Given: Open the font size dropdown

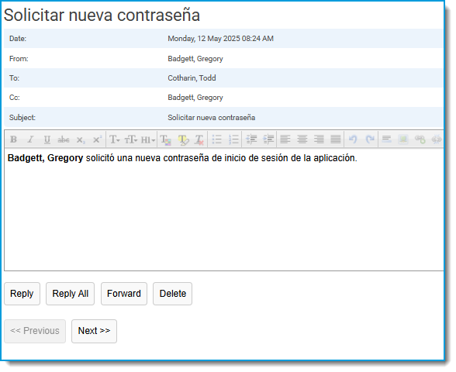Looking at the screenshot, I should tap(130, 139).
